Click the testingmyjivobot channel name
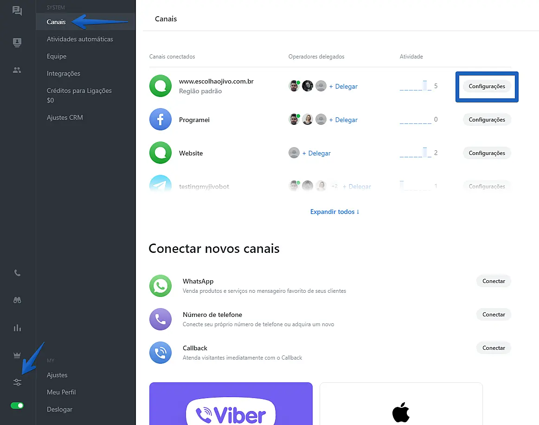539x425 pixels. pyautogui.click(x=204, y=187)
